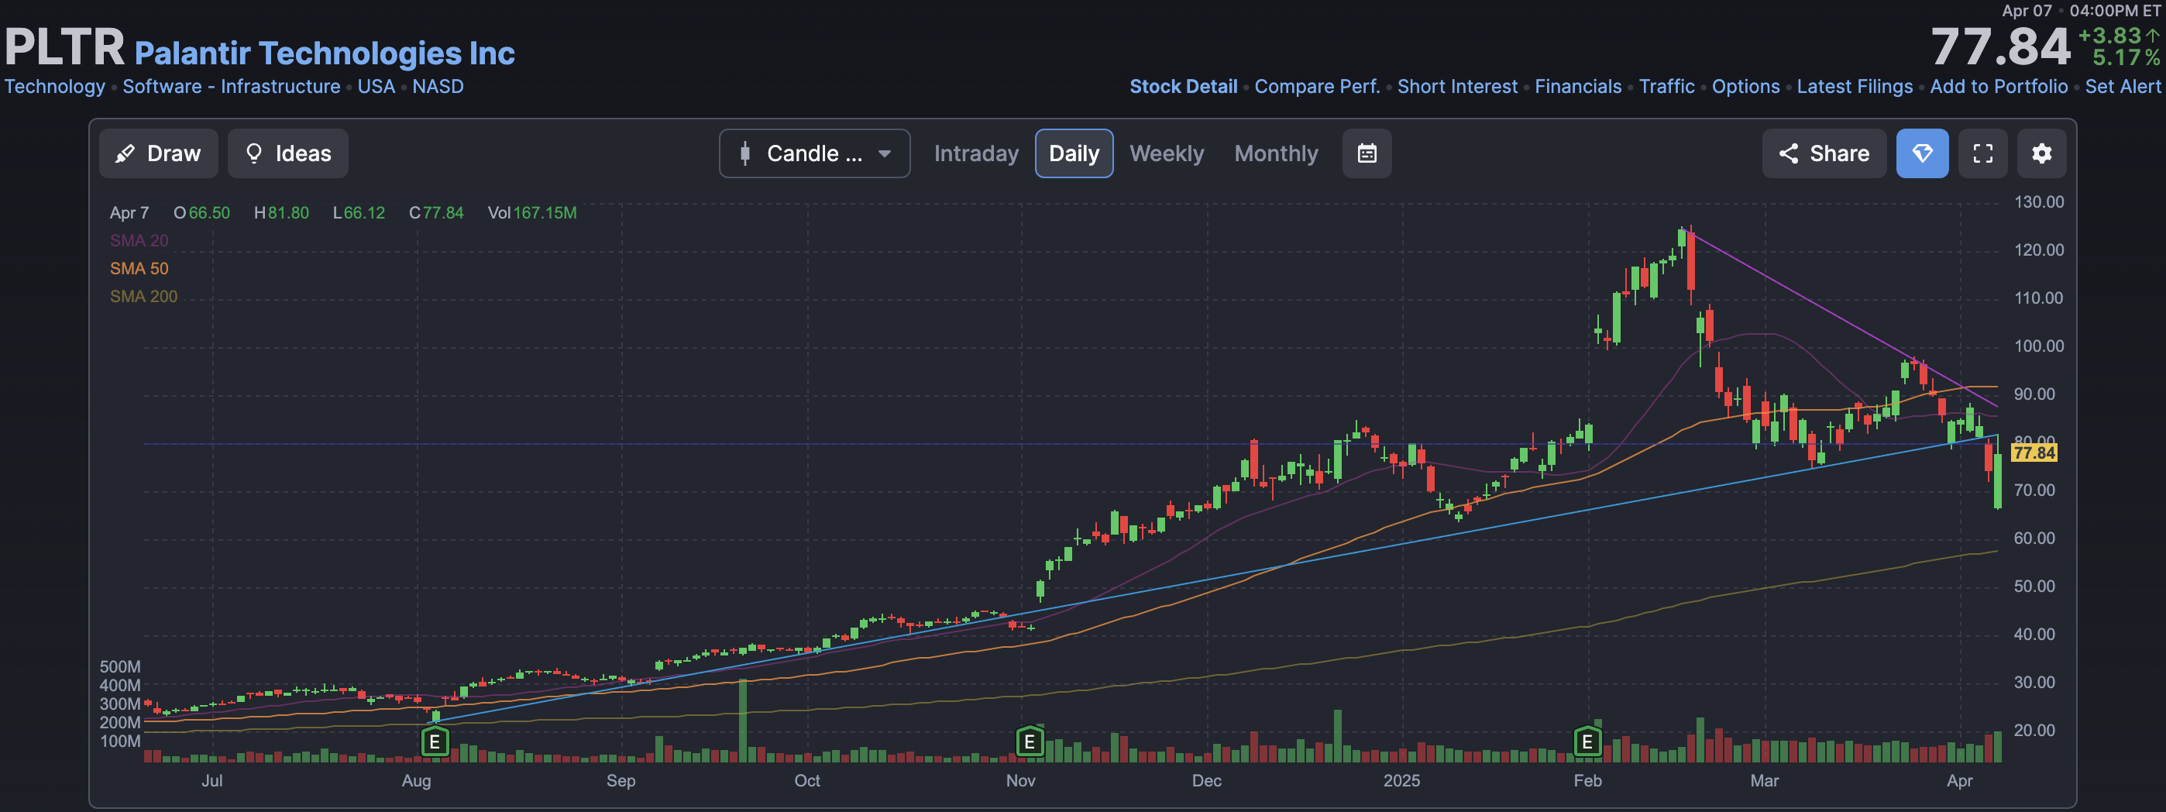Click the February earnings E marker
Image resolution: width=2166 pixels, height=812 pixels.
pyautogui.click(x=1587, y=741)
